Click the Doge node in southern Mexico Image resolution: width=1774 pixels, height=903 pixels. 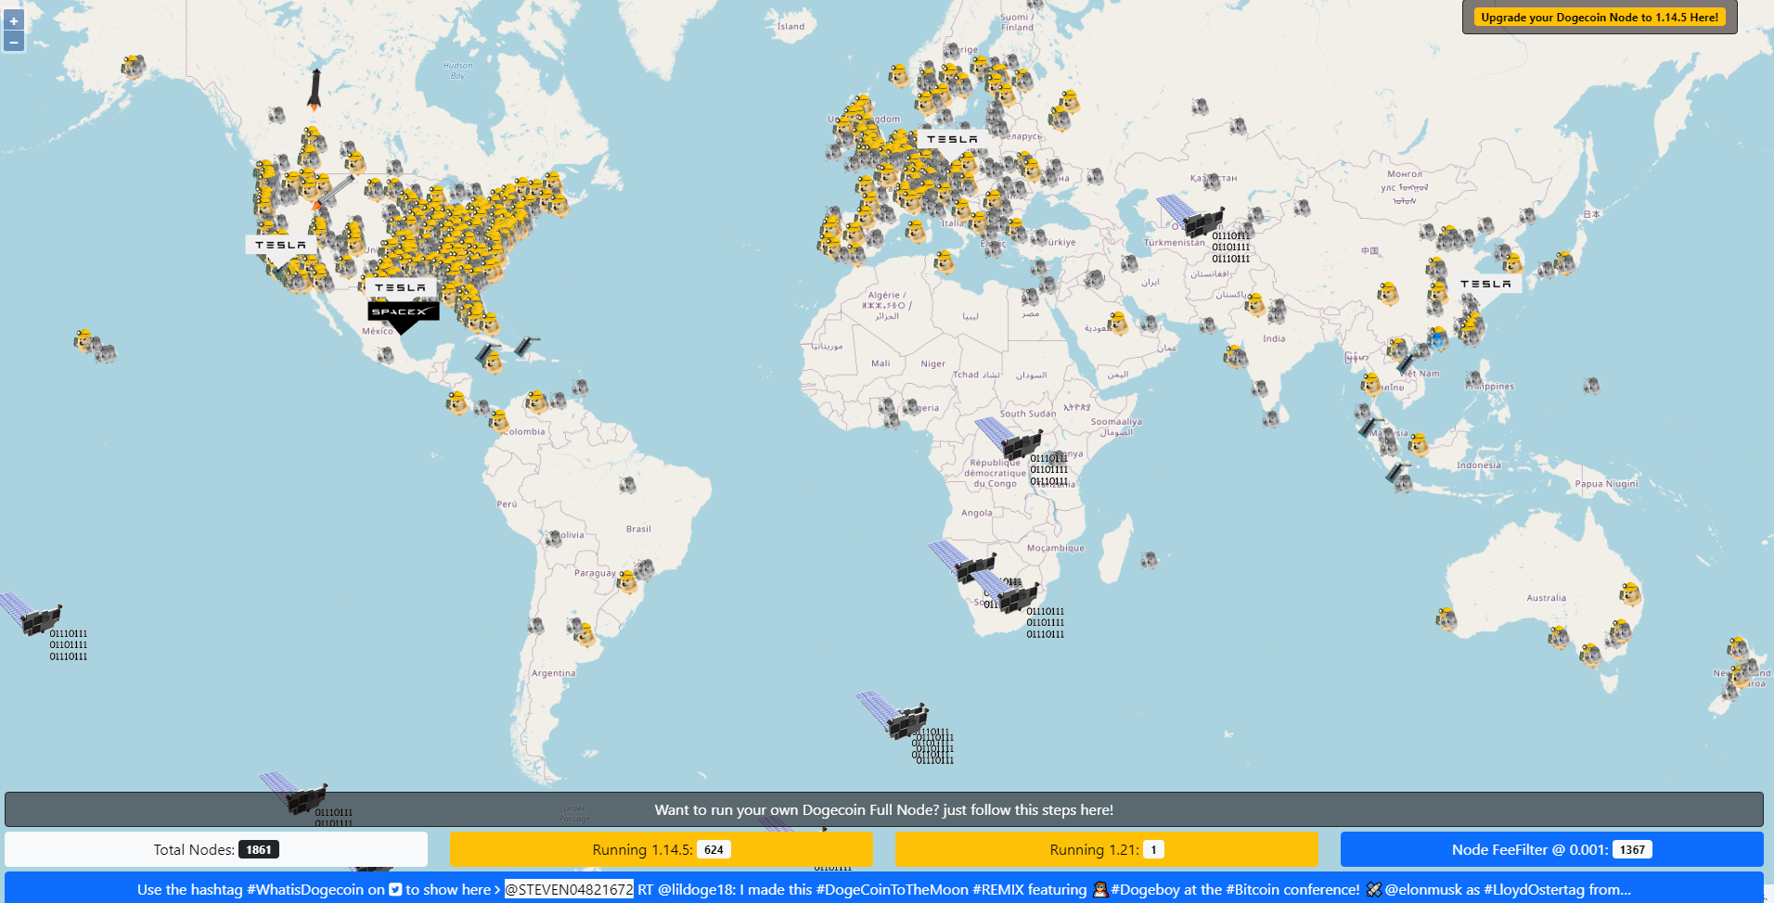point(385,355)
